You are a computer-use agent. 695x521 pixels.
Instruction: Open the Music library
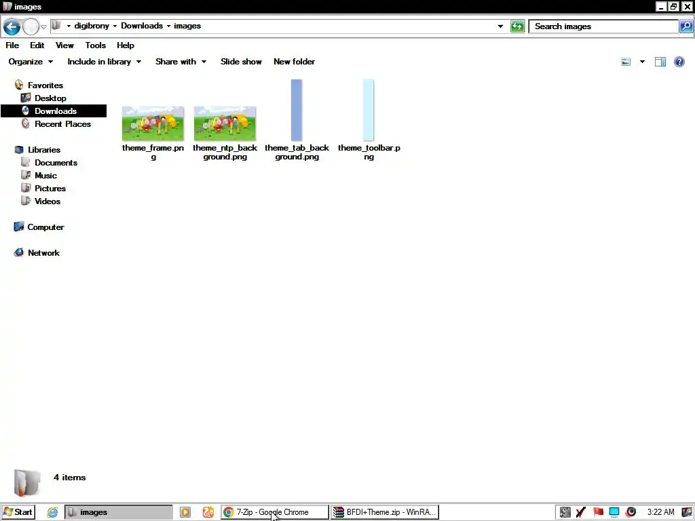pos(45,176)
